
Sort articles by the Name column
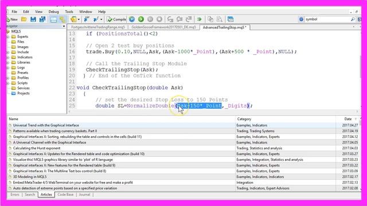tap(121, 119)
